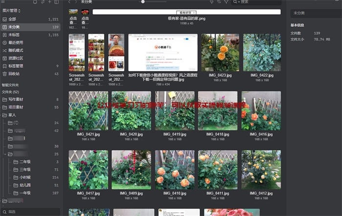This screenshot has width=342, height=216.
Task: Click the search input field at top
Action: pyautogui.click(x=256, y=2)
